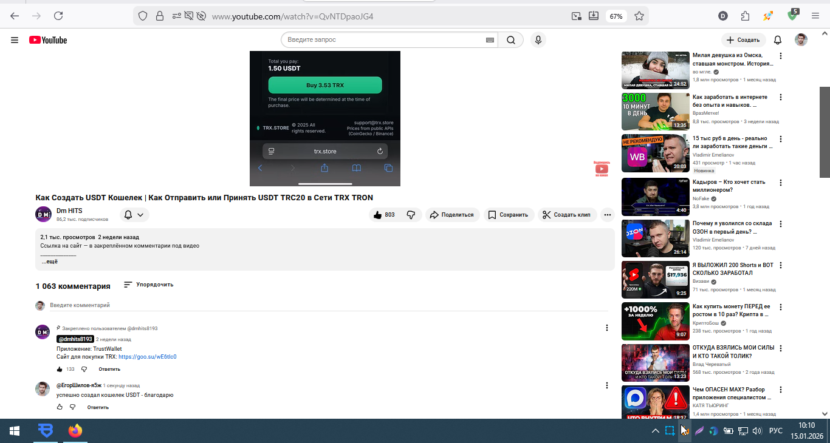Click Создать клип scissors button
Screen dimensions: 830x443
(567, 215)
